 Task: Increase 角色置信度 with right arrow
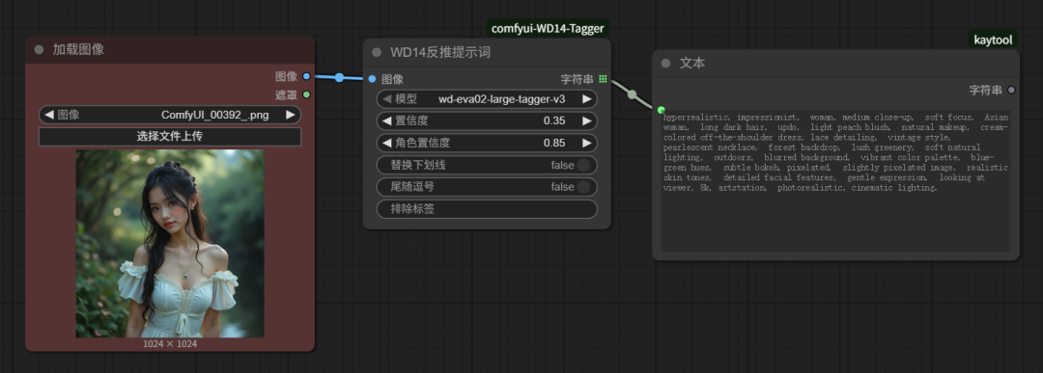coord(587,143)
